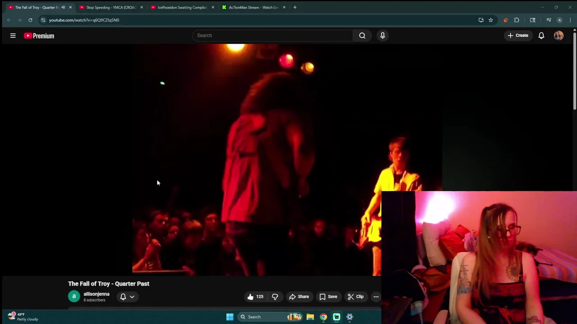Share the video
577x324 pixels.
(299, 297)
